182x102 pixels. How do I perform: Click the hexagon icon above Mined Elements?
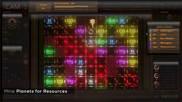coord(169,17)
